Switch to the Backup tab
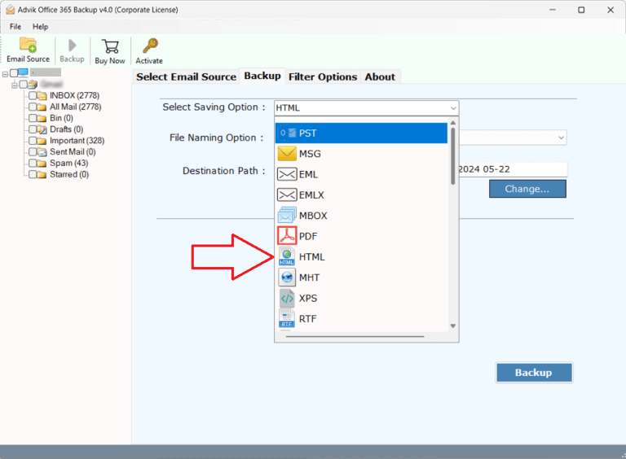This screenshot has height=459, width=626. tap(262, 76)
